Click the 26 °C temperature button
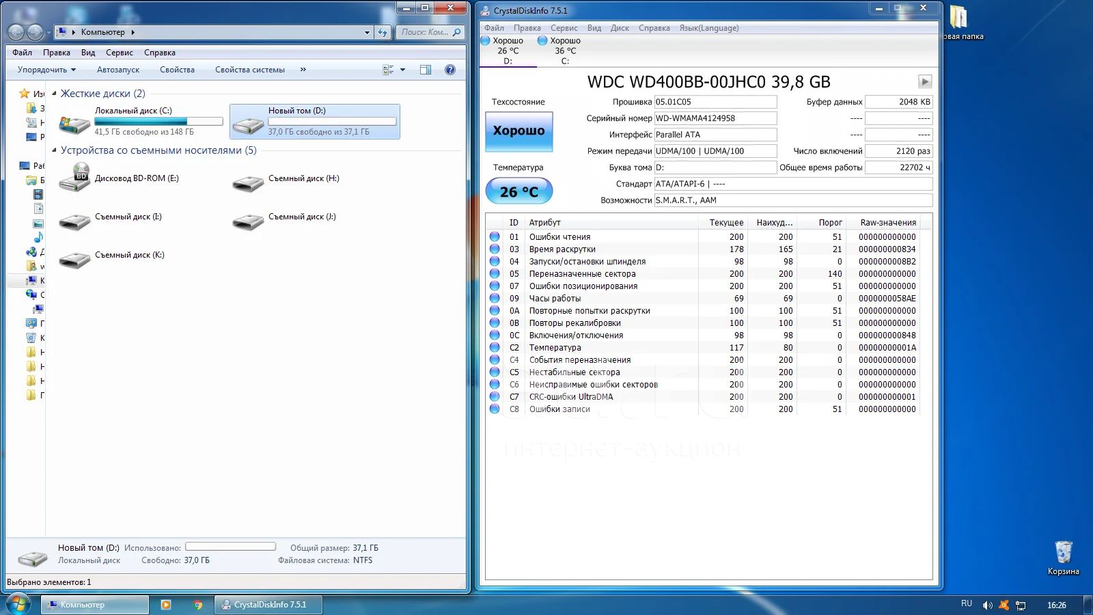 point(519,191)
